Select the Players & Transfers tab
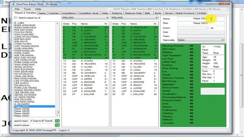 tap(26, 13)
